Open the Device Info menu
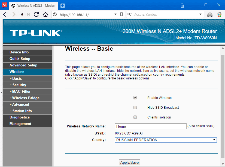This screenshot has width=225, height=167. tap(27, 52)
